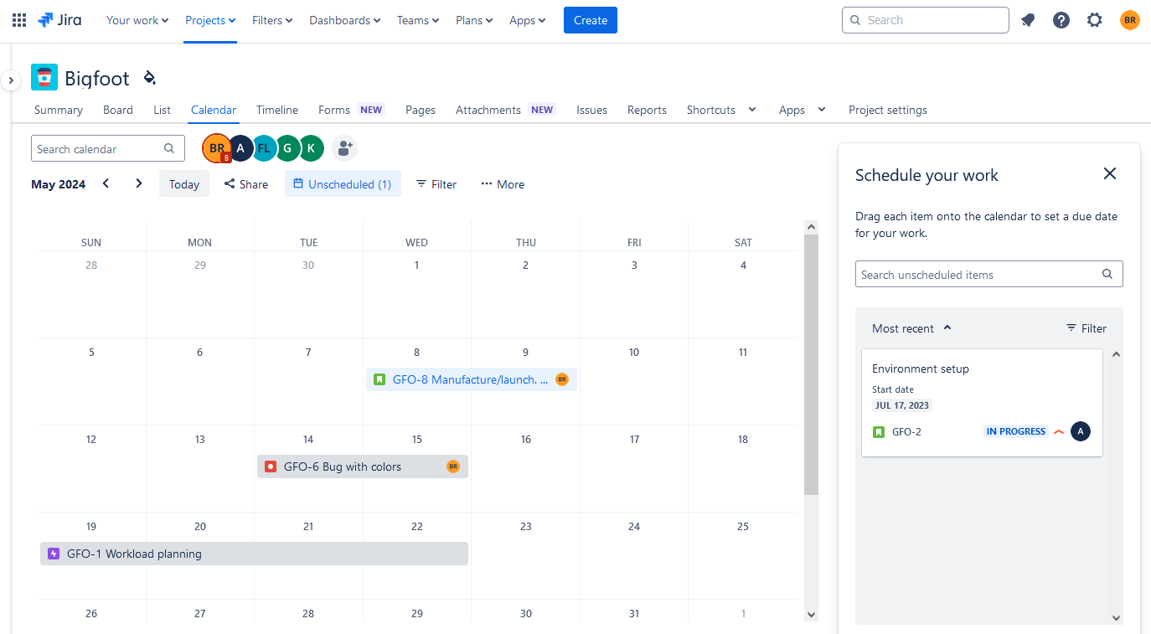Click the green story icon on GFO-8
Screen dimensions: 1151x634
point(379,379)
